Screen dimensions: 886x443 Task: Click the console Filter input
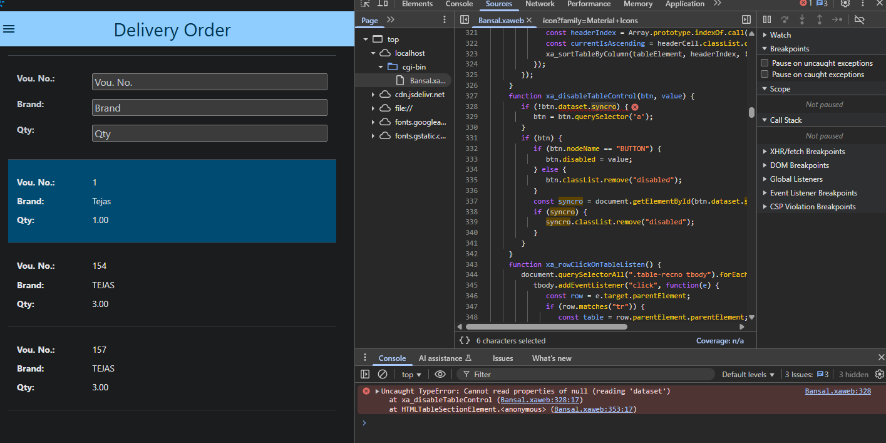click(x=585, y=375)
